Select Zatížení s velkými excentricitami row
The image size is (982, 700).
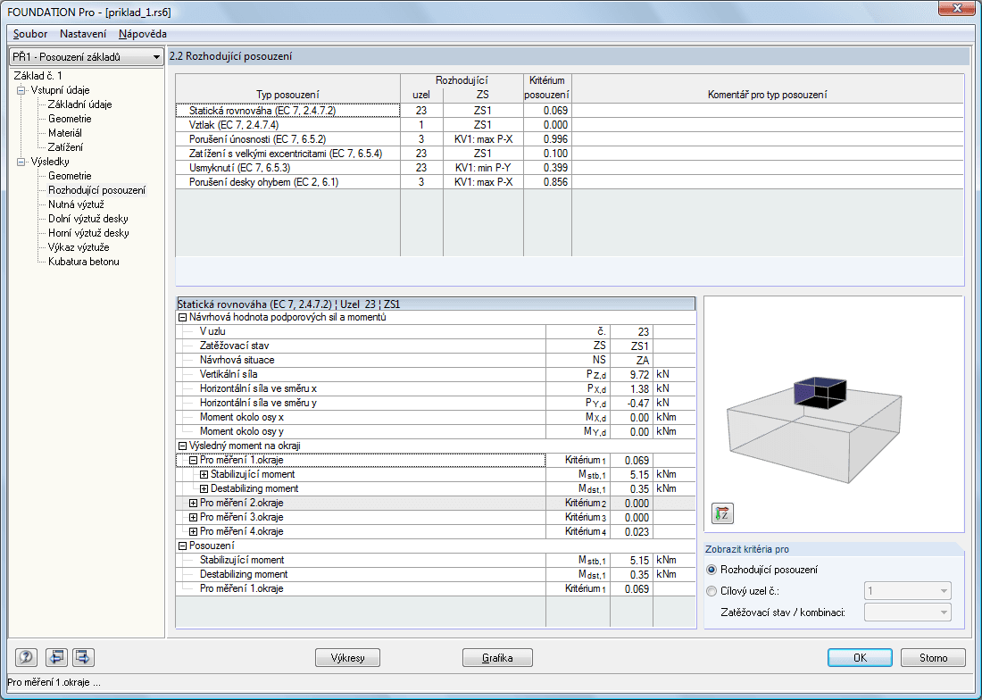[570, 154]
